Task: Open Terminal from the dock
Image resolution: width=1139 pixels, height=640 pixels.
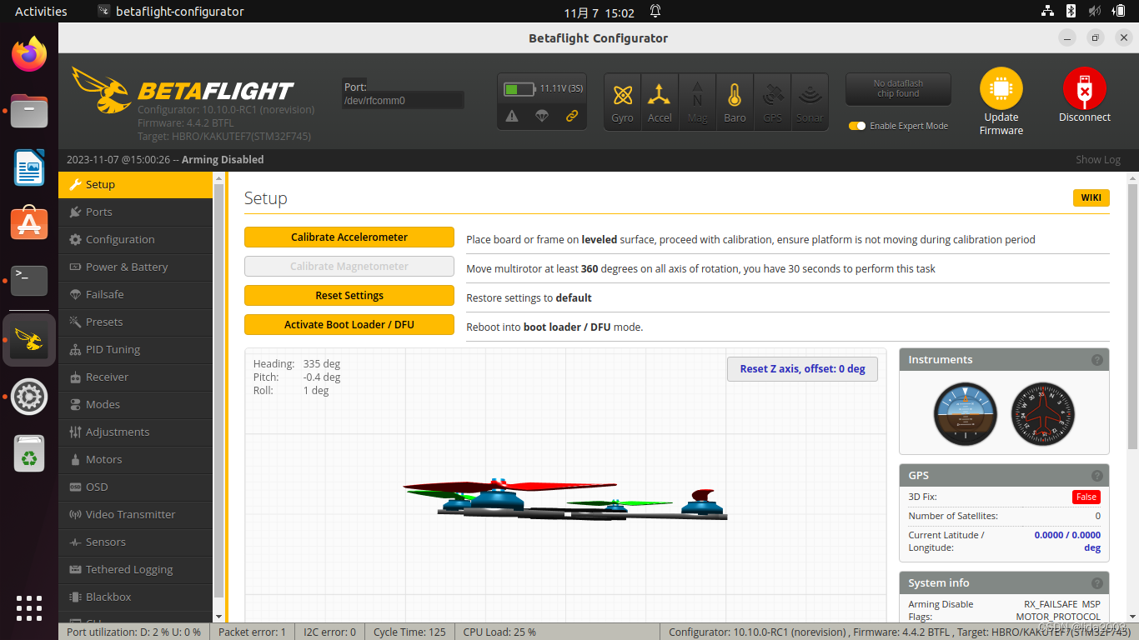Action: 29,281
